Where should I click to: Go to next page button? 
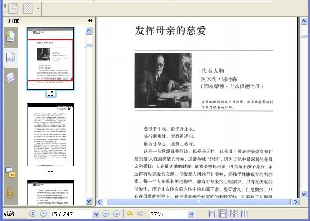coord(106,214)
